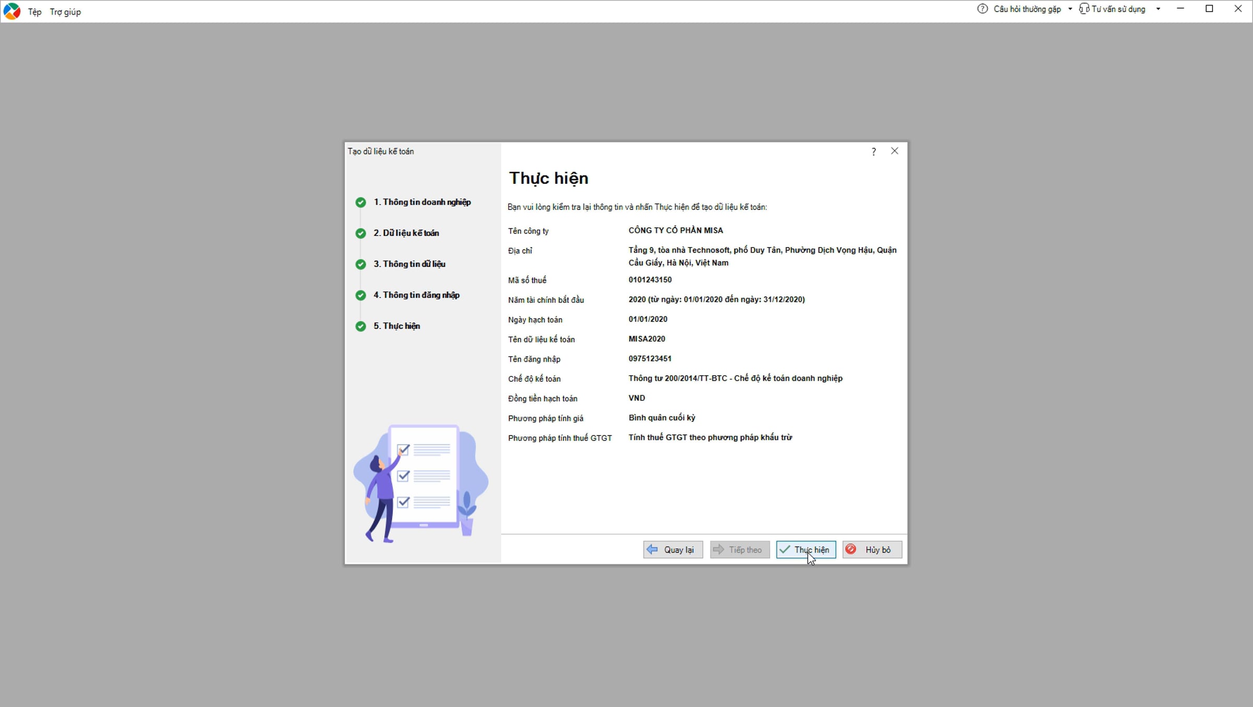Go to step 3. Thông tin dữ liệu

409,264
